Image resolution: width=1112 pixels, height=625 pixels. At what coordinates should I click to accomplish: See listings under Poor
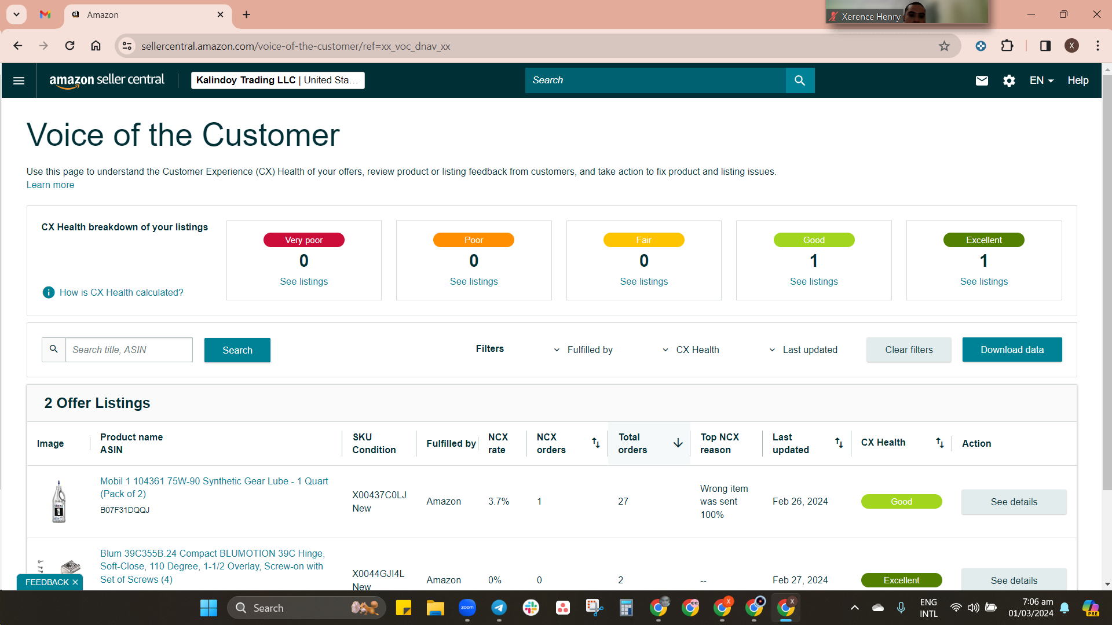coord(474,281)
